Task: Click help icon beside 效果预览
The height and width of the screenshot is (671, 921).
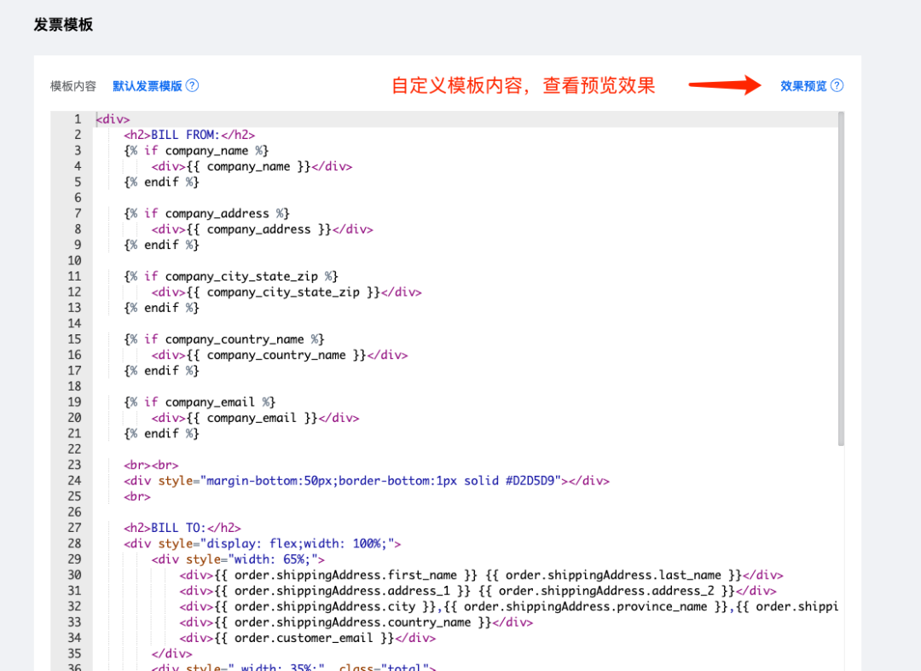Action: (837, 86)
